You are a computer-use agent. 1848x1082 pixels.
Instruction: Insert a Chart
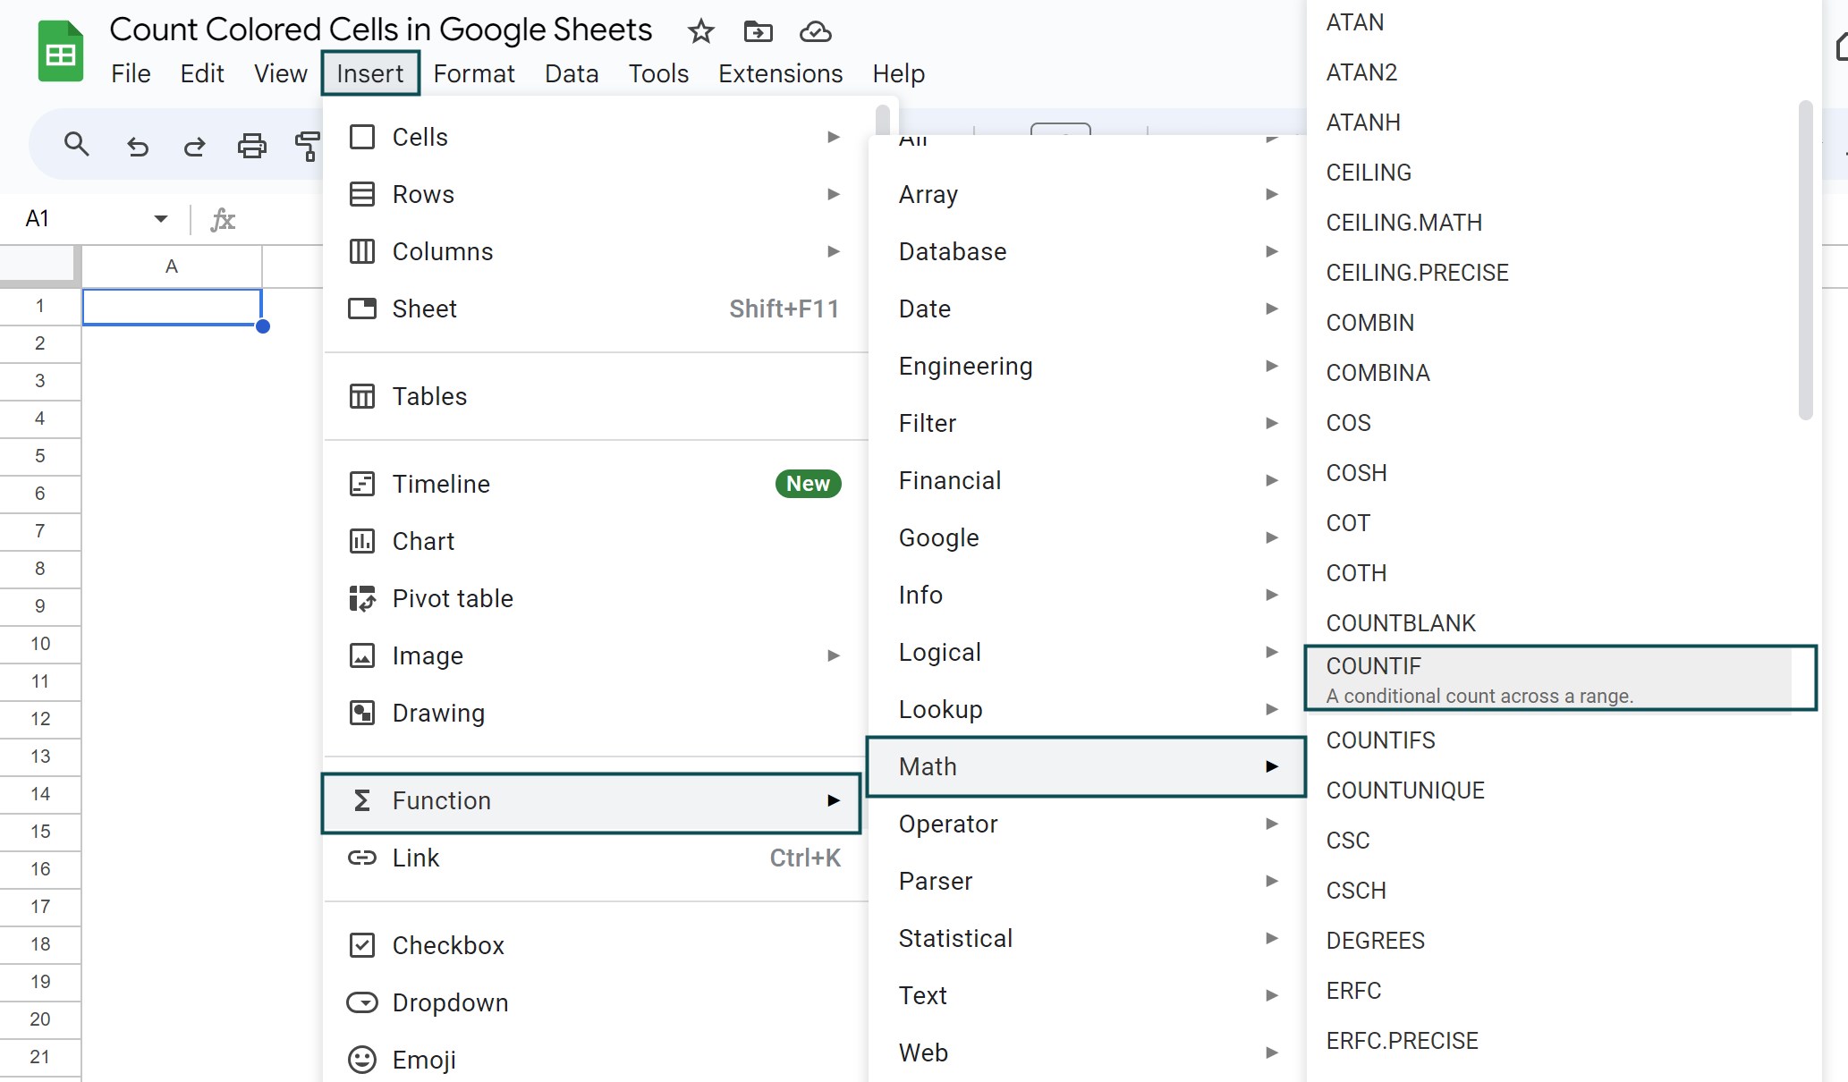pyautogui.click(x=595, y=541)
